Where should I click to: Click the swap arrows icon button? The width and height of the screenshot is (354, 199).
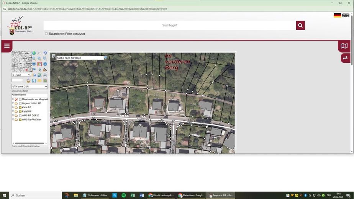pos(346,58)
